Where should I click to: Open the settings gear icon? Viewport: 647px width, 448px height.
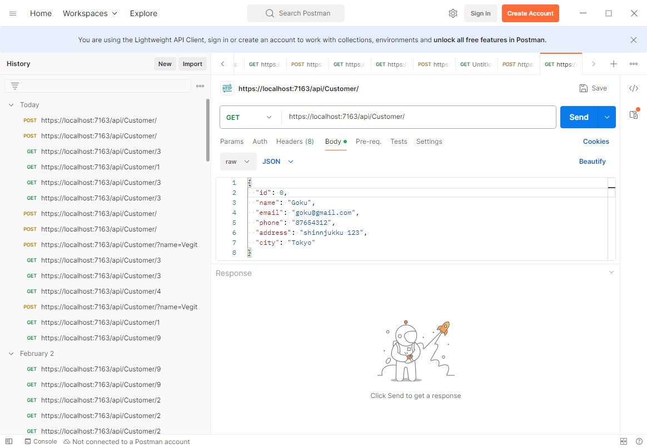tap(452, 13)
